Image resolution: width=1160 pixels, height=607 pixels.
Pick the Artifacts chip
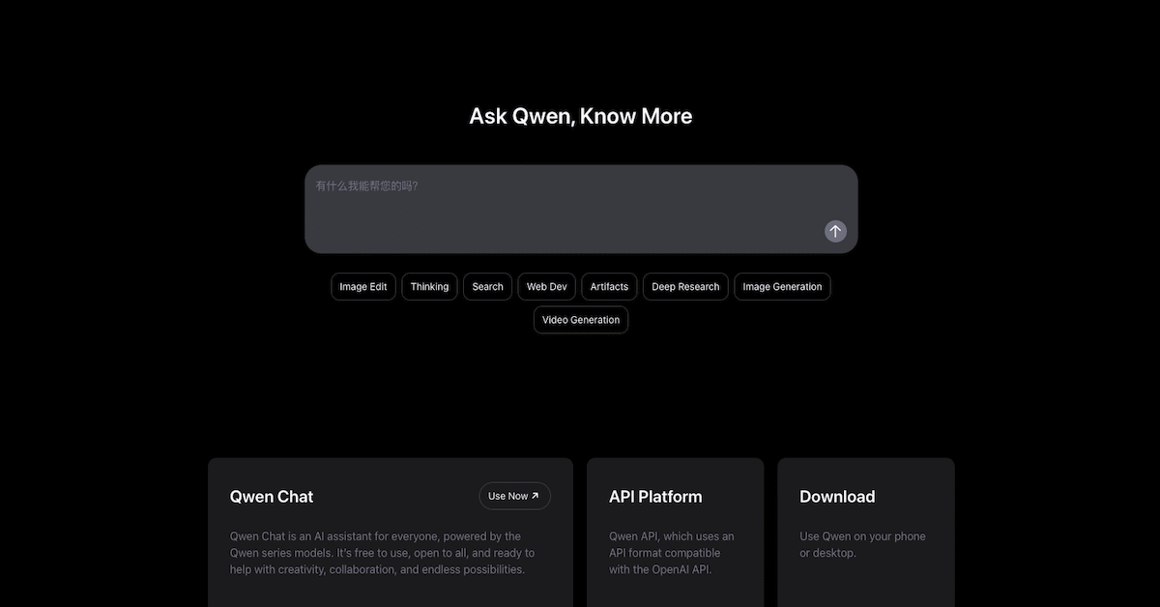click(609, 287)
